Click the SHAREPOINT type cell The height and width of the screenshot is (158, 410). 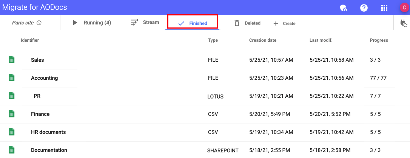pyautogui.click(x=223, y=150)
